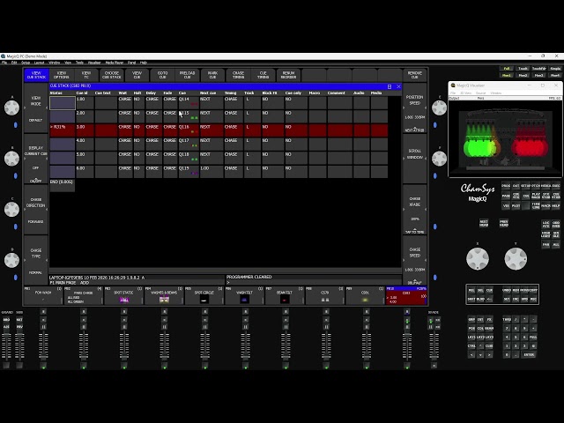Screen dimensions: 564x423
Task: Click CHOOSE CUE STACK soft button
Action: click(112, 75)
